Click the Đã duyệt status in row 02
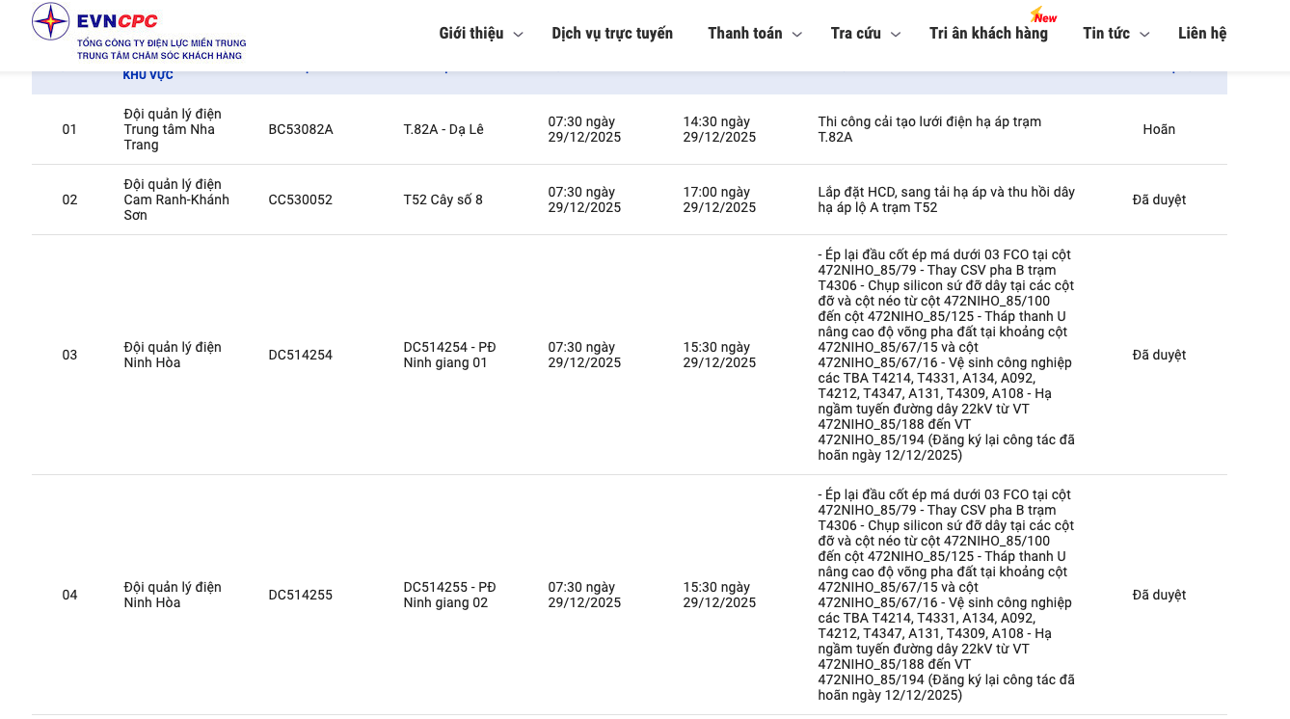 1159,200
